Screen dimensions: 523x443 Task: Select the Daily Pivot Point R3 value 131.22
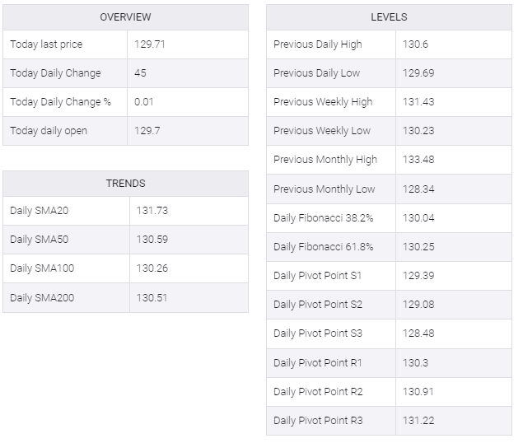coord(418,420)
